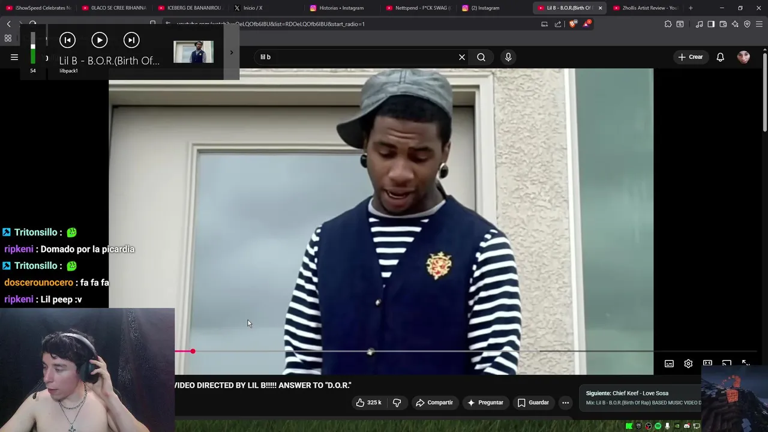Image resolution: width=768 pixels, height=432 pixels.
Task: Open the browser extensions puzzle icon
Action: pyautogui.click(x=668, y=24)
